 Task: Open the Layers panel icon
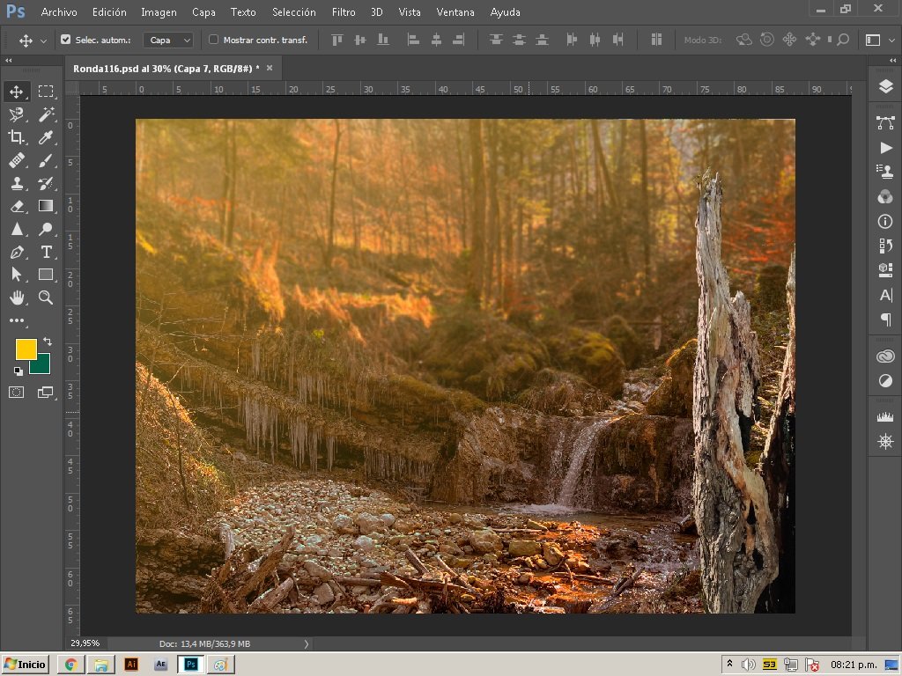(885, 87)
